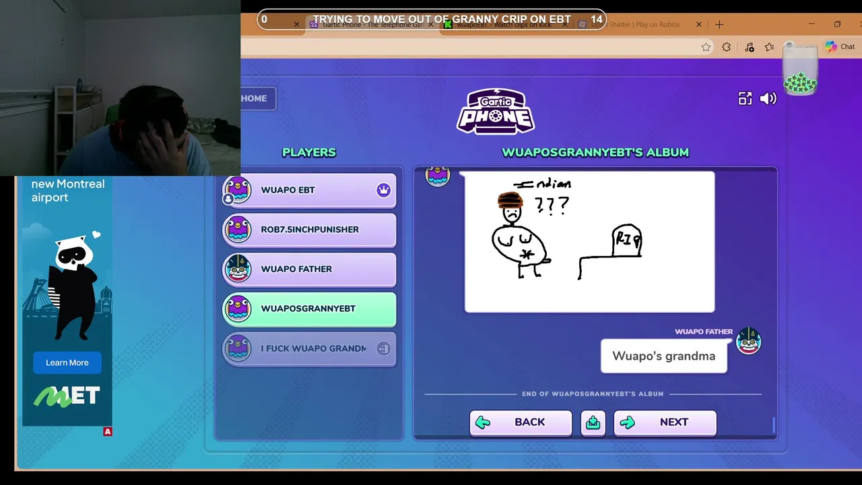Download the album with the save icon
The height and width of the screenshot is (485, 862).
click(x=593, y=423)
